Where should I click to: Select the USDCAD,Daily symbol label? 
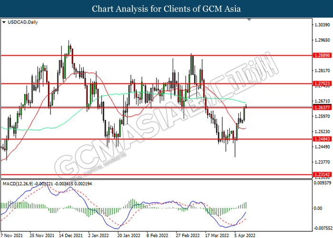point(23,22)
